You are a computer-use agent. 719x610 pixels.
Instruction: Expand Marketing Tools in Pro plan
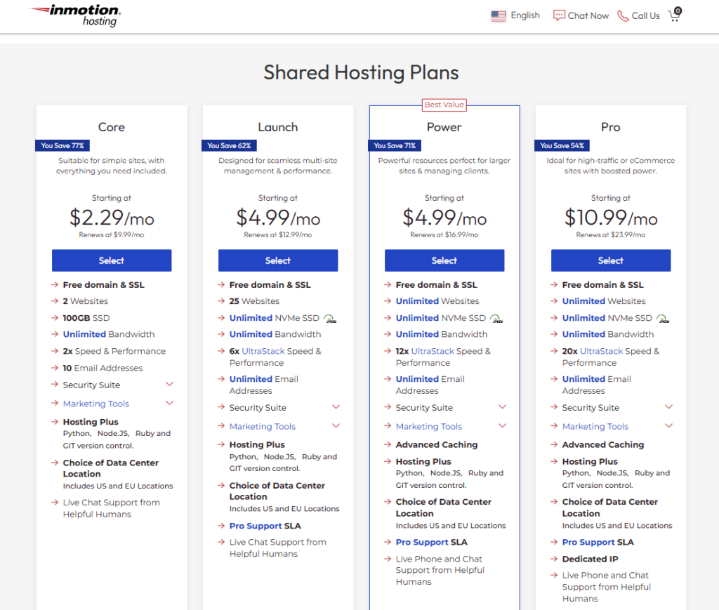[668, 426]
